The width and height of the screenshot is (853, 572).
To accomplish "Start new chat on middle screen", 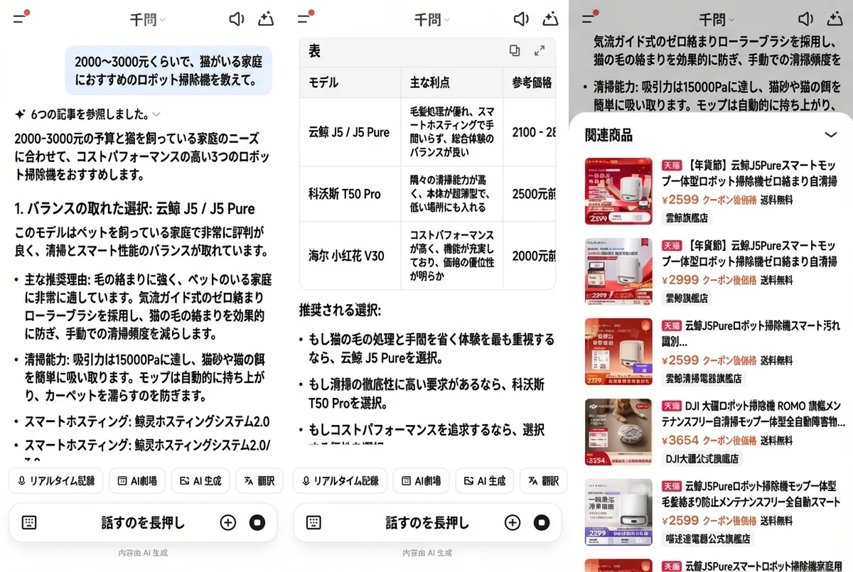I will click(x=550, y=19).
